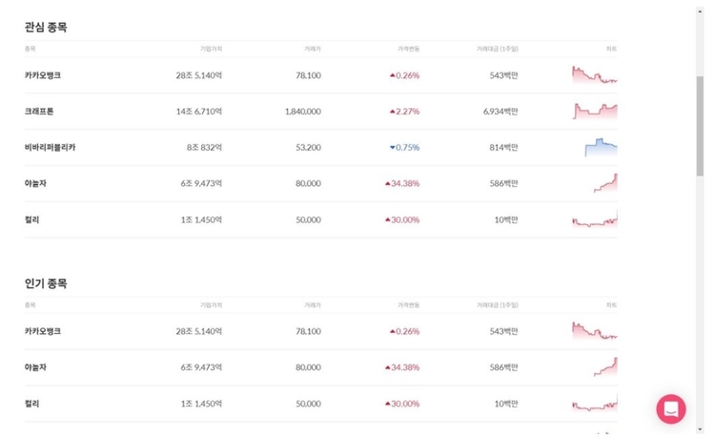Click 컬리 under 인기 종목
Viewport: 715px width, 438px height.
tap(32, 404)
